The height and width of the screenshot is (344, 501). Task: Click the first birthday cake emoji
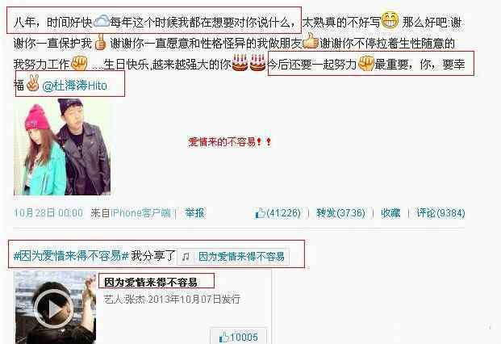240,63
